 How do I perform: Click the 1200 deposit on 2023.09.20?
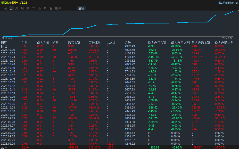pyautogui.click(x=110, y=144)
